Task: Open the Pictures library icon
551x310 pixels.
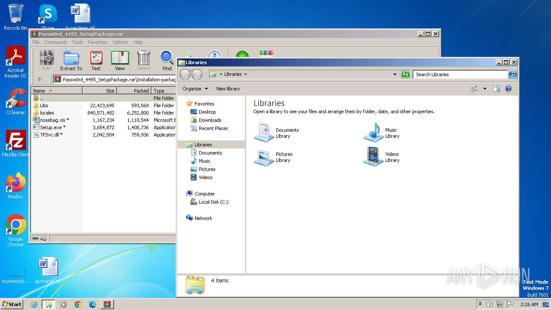Action: (x=264, y=157)
